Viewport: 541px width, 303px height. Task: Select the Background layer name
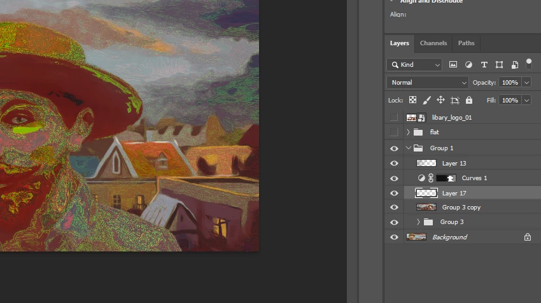tap(449, 237)
